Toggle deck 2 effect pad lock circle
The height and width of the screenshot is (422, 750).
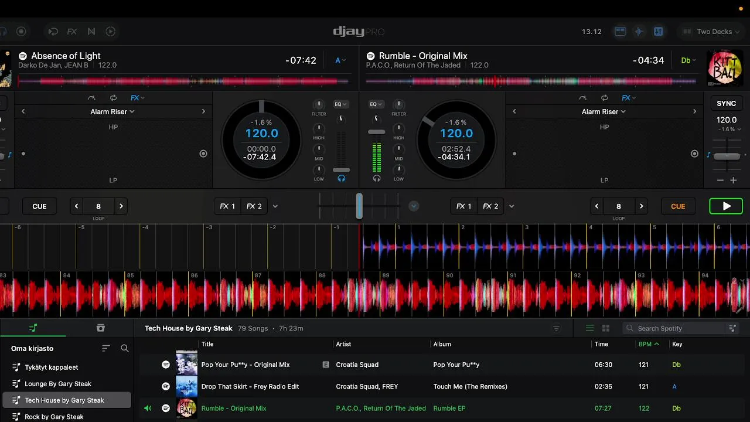(694, 154)
